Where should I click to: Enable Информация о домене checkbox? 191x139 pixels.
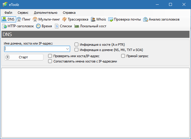coord(76,50)
